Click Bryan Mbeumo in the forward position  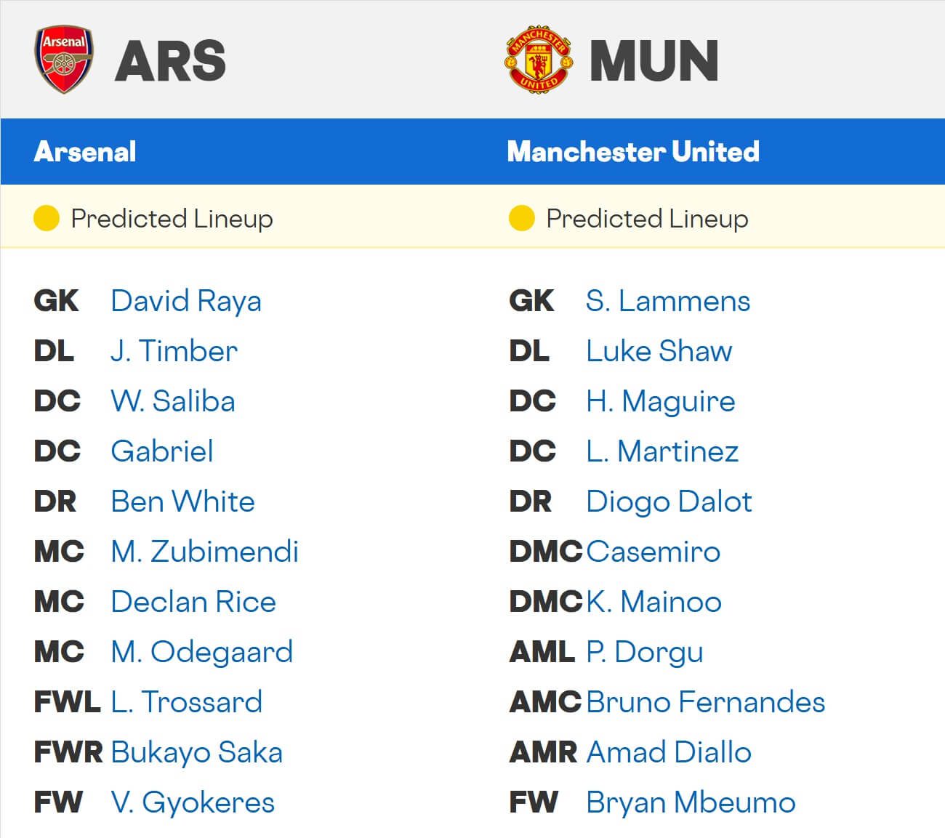click(x=689, y=802)
